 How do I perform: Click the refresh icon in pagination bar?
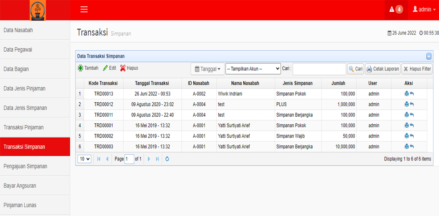tap(167, 159)
